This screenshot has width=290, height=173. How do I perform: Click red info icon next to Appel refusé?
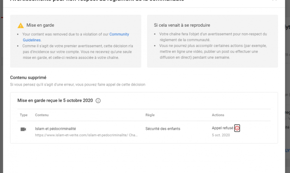[x=237, y=128]
